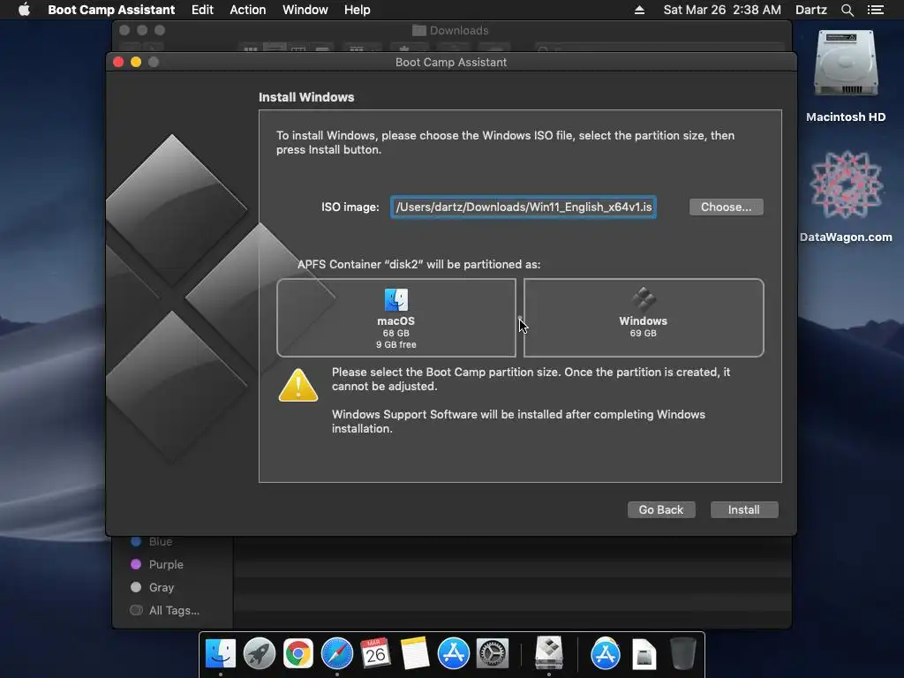The height and width of the screenshot is (678, 904).
Task: Close the Boot Camp Assistant window
Action: click(118, 62)
